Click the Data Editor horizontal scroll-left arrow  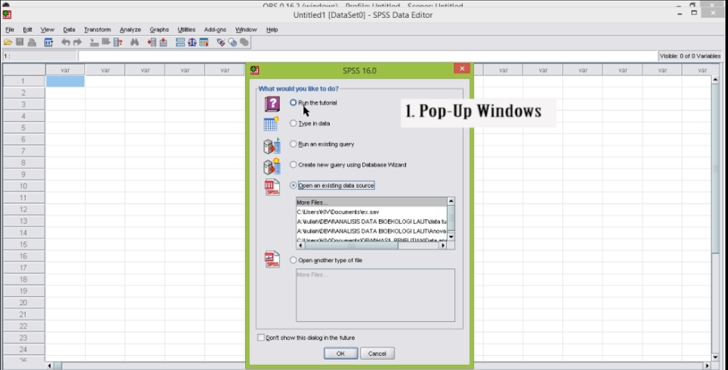(x=50, y=366)
